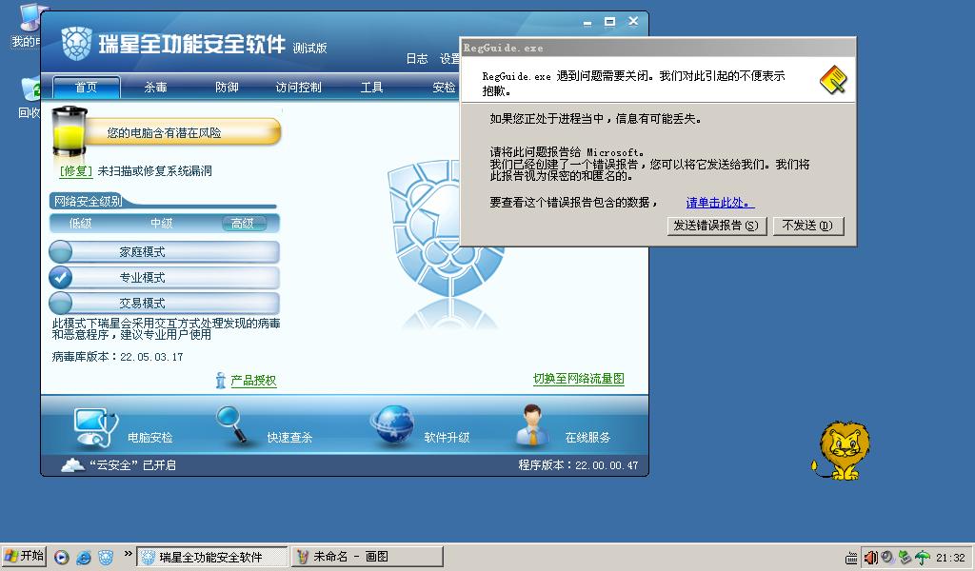
Task: Click the grey speaker volume tray icon
Action: pos(887,558)
